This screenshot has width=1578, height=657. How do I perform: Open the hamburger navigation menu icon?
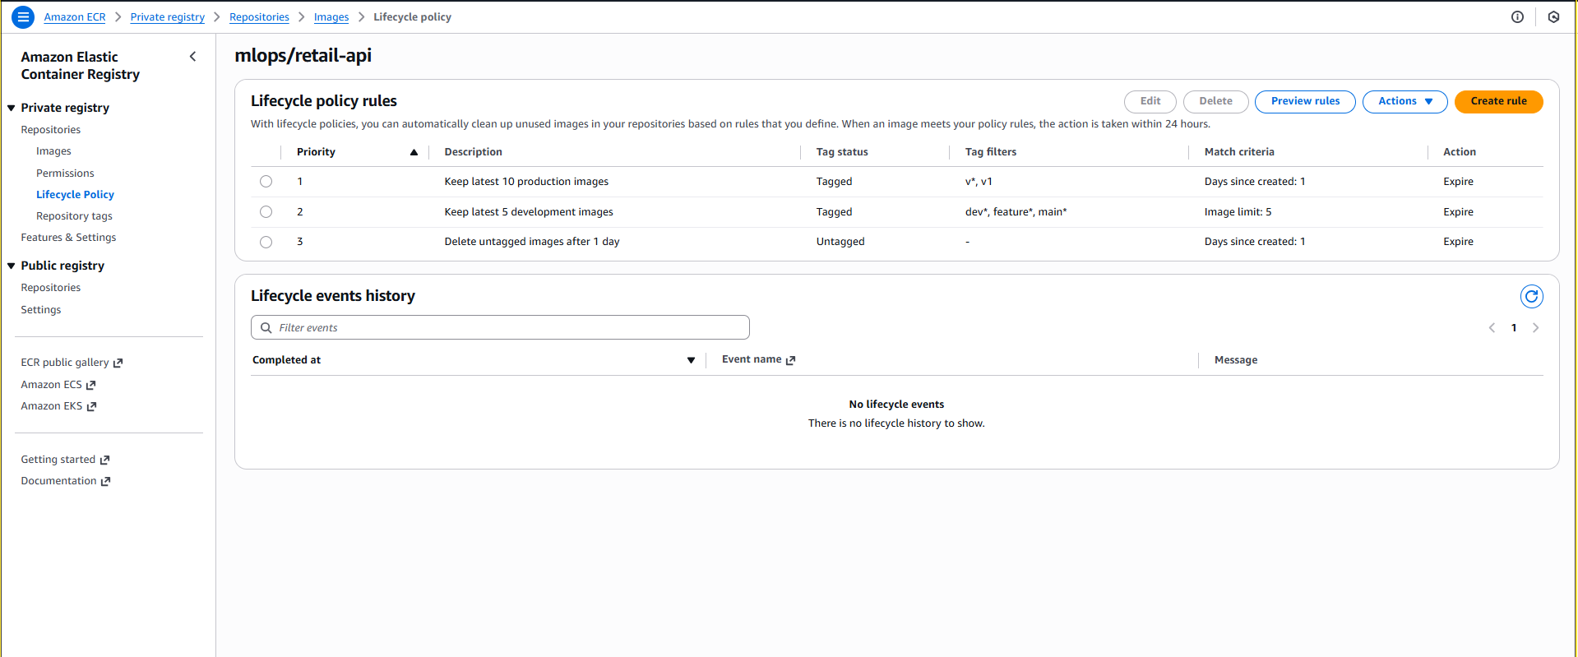[x=23, y=16]
